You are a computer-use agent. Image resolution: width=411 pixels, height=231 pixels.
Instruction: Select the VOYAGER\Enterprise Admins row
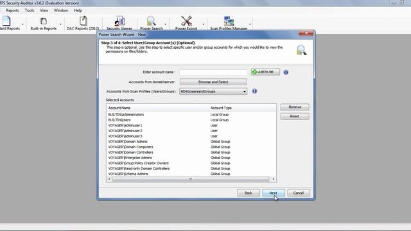[191, 158]
